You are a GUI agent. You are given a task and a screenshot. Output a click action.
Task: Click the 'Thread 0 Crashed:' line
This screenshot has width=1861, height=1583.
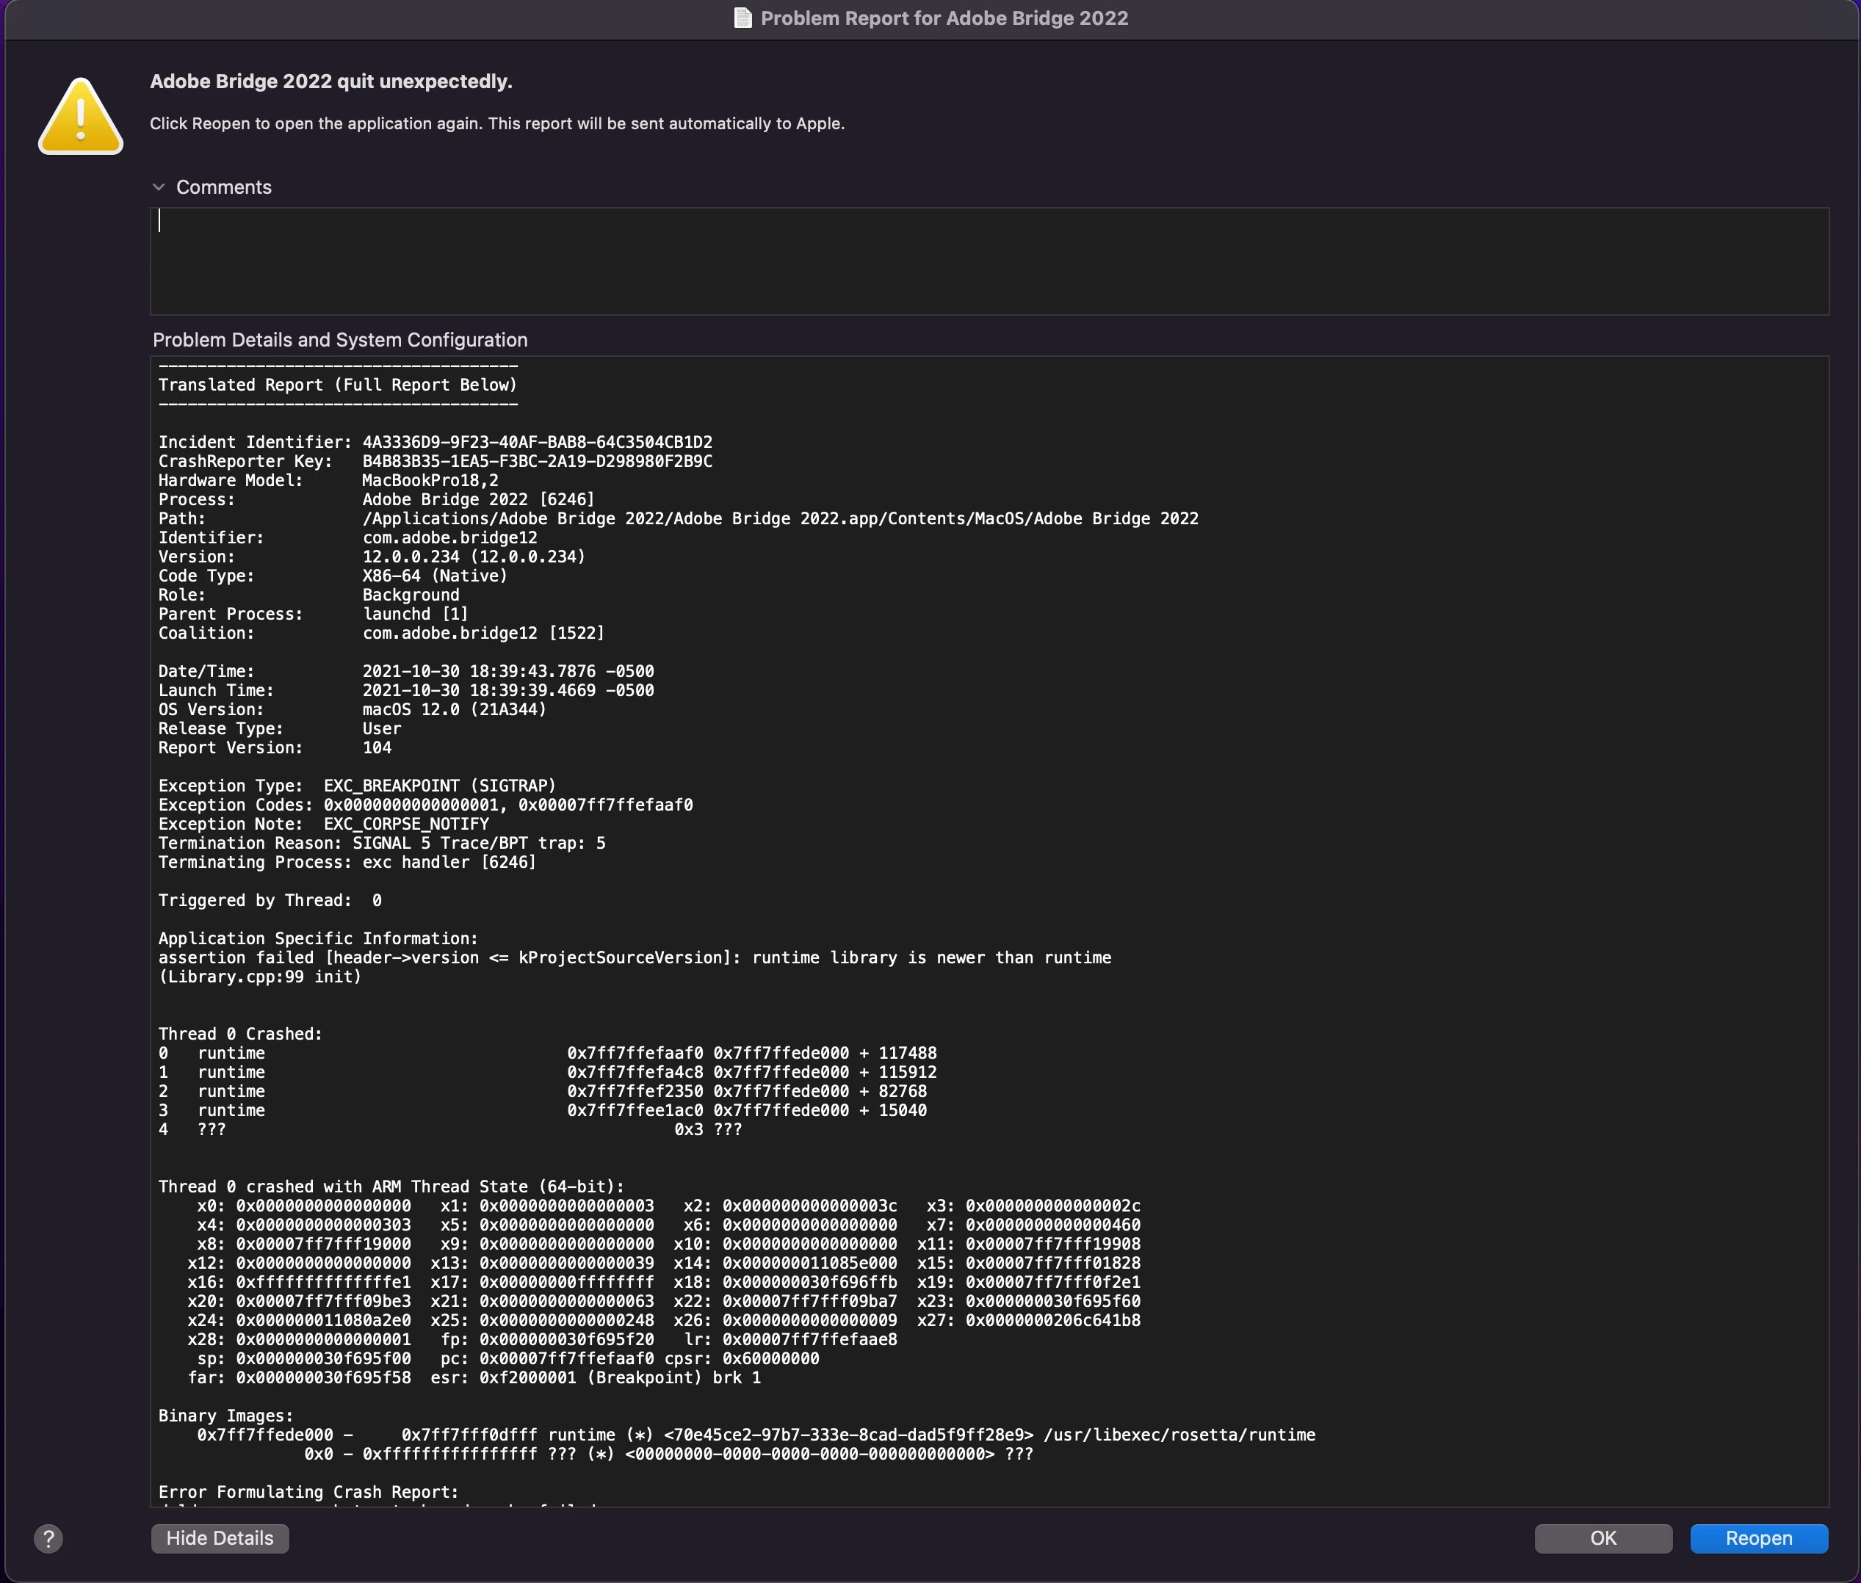[x=239, y=1034]
